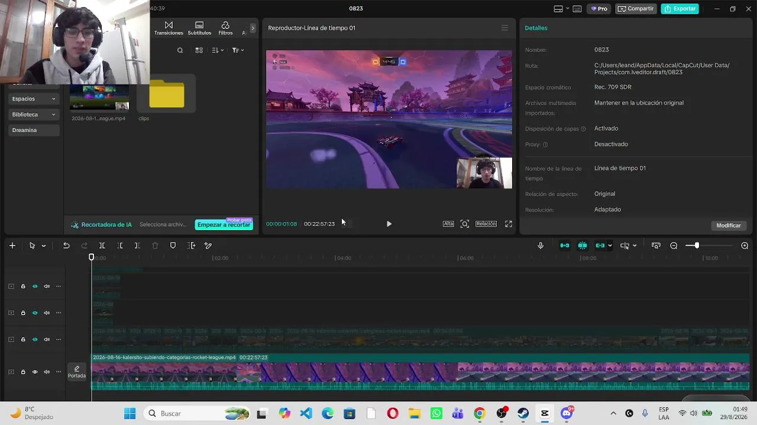Open the magic wand auto-edit tool
This screenshot has width=757, height=425.
208,246
